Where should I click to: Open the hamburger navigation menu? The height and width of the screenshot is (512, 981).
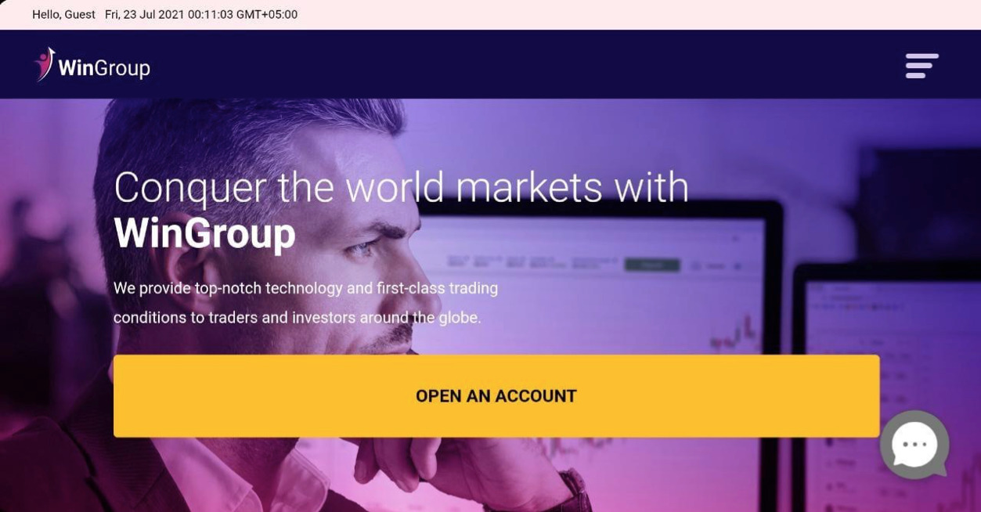pyautogui.click(x=921, y=66)
